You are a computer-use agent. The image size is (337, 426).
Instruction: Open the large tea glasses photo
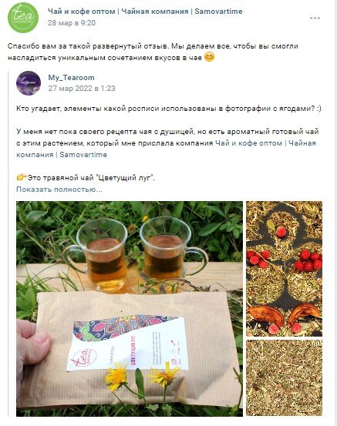130,309
